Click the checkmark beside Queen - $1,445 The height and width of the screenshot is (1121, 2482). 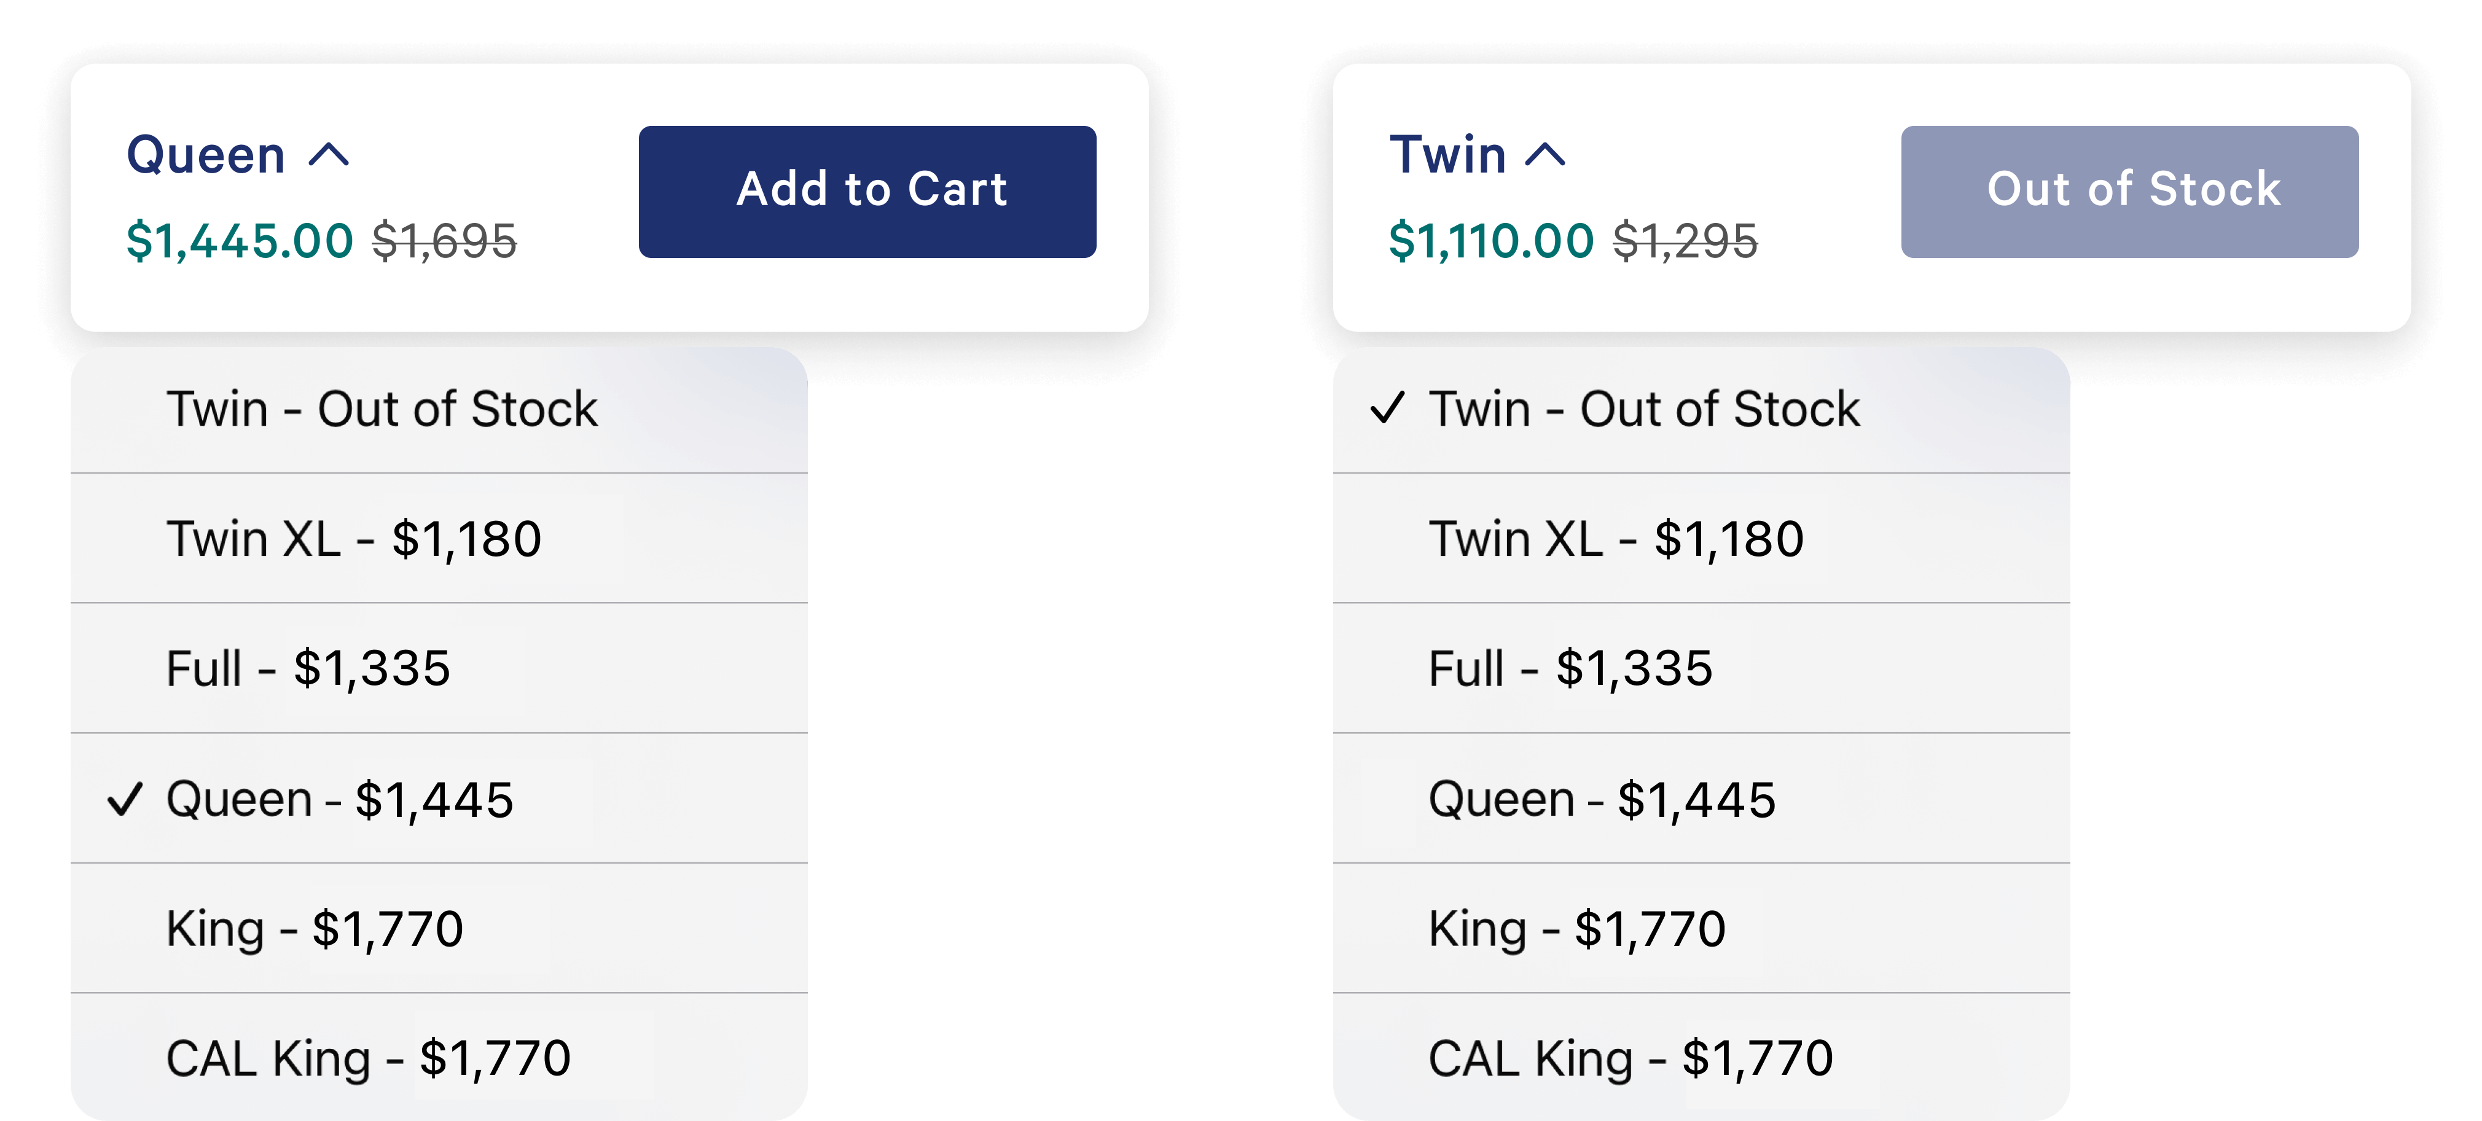tap(125, 799)
